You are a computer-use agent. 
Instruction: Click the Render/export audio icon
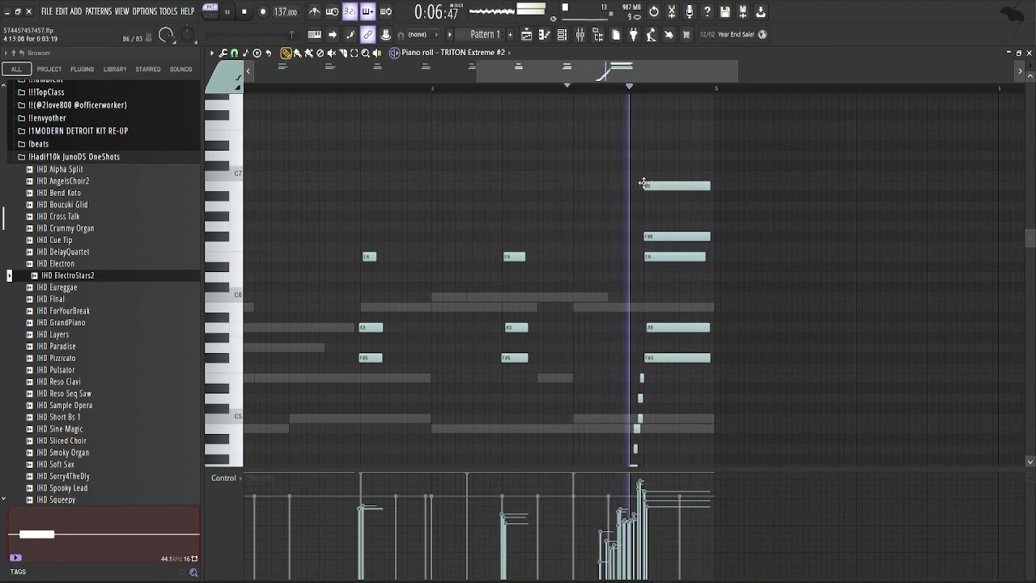(x=760, y=11)
